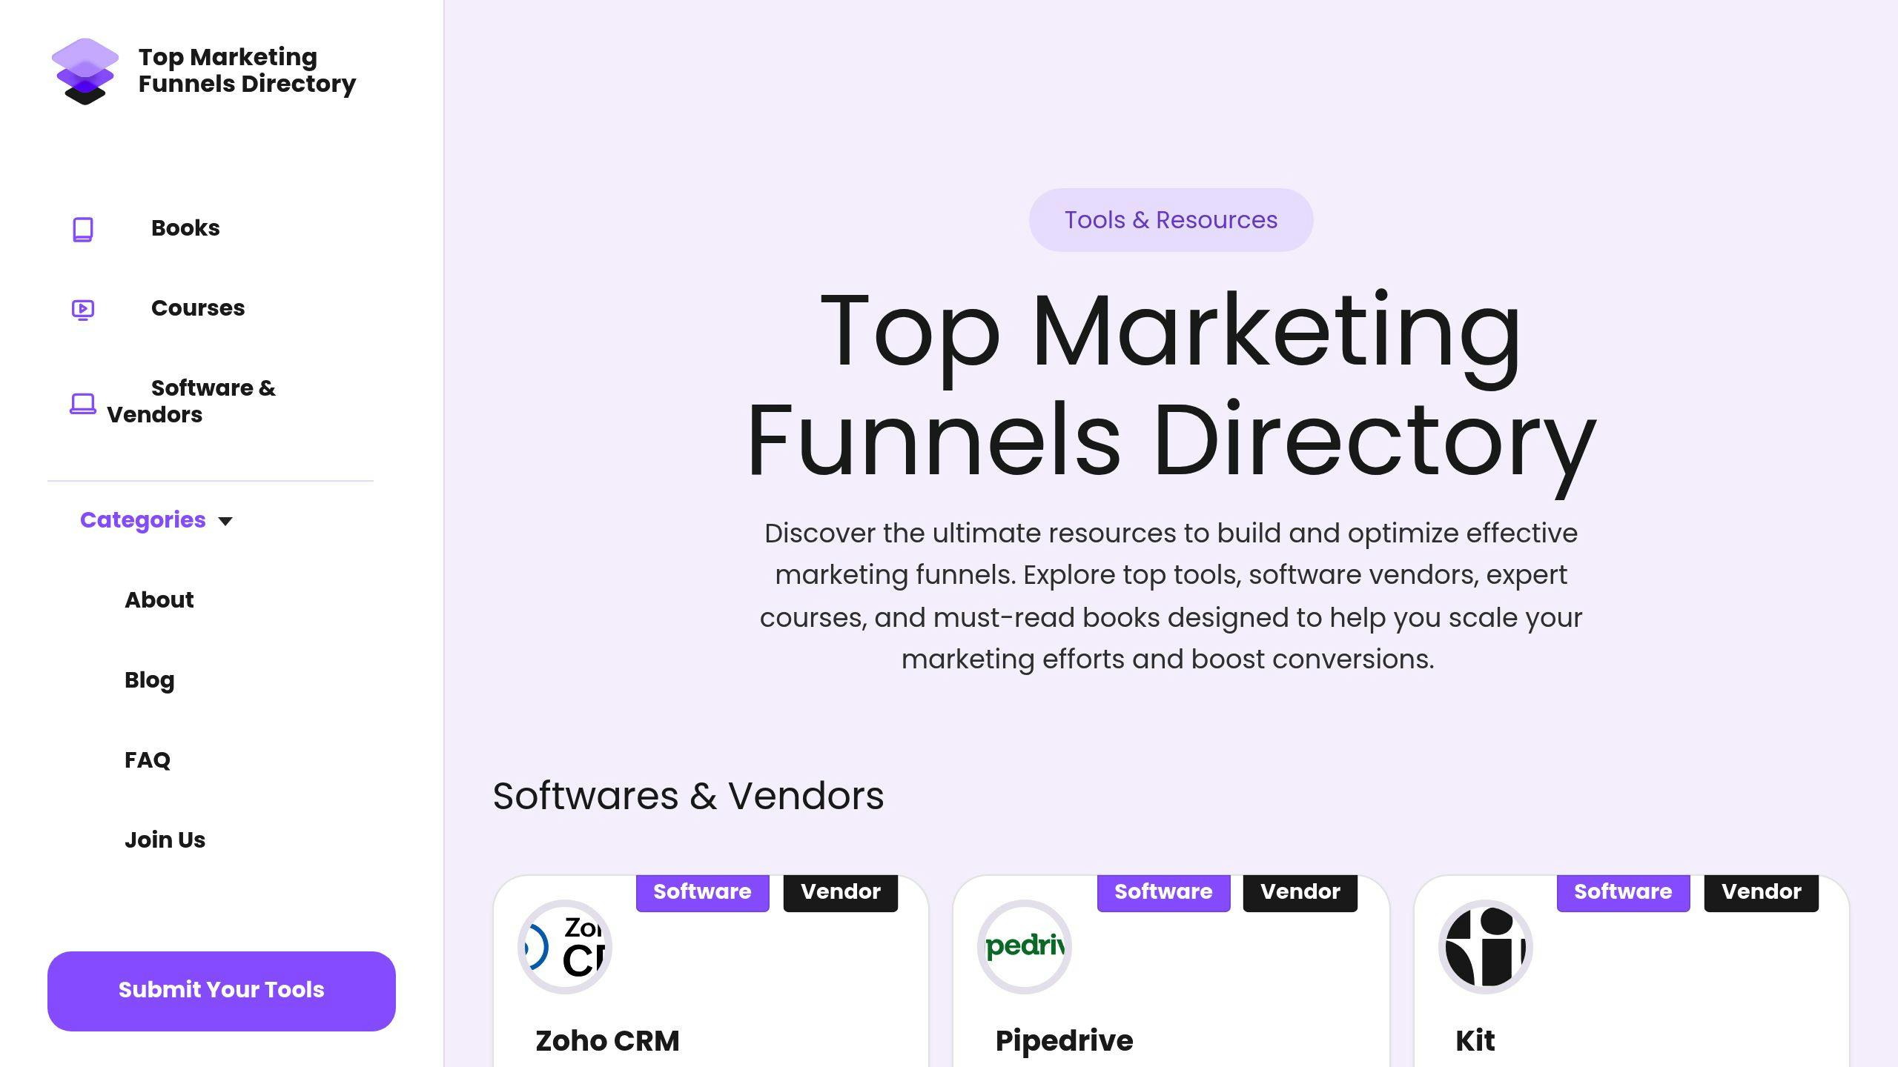Expand the Categories dropdown menu
Viewport: 1898px width, 1067px height.
point(155,520)
